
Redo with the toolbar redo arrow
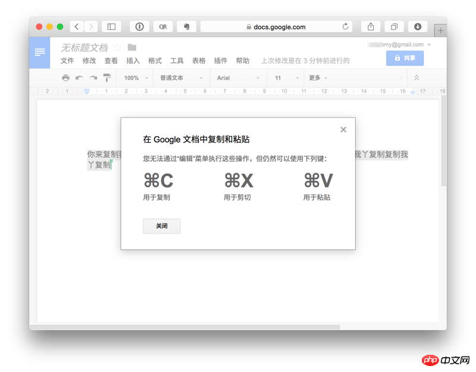point(93,78)
